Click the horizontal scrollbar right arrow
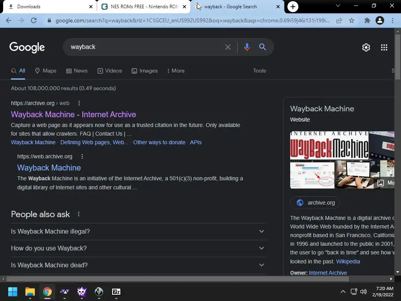Screen dimensions: 401x301 (391, 279)
